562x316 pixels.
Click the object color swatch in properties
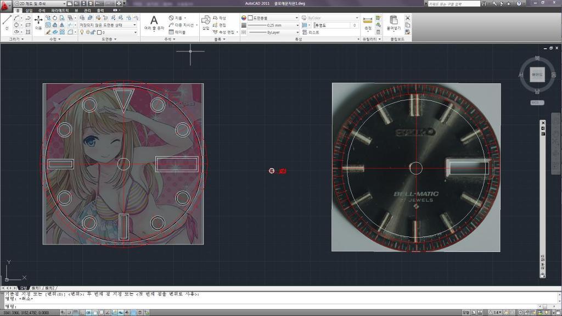250,18
